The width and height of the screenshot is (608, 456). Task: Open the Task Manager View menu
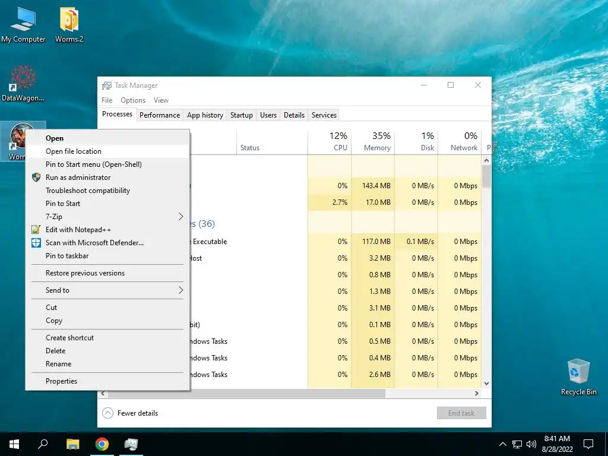coord(161,100)
